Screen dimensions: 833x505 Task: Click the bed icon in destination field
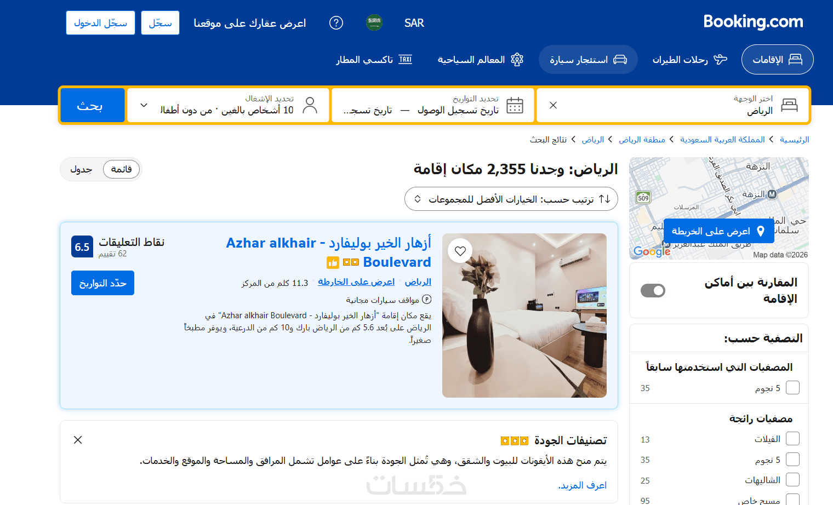point(789,105)
